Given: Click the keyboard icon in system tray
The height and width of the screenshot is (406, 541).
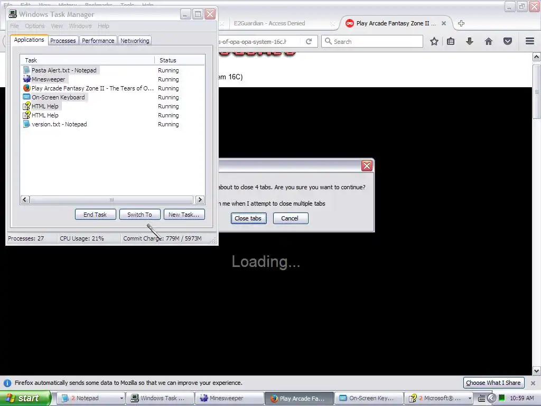Looking at the screenshot, I should [481, 399].
